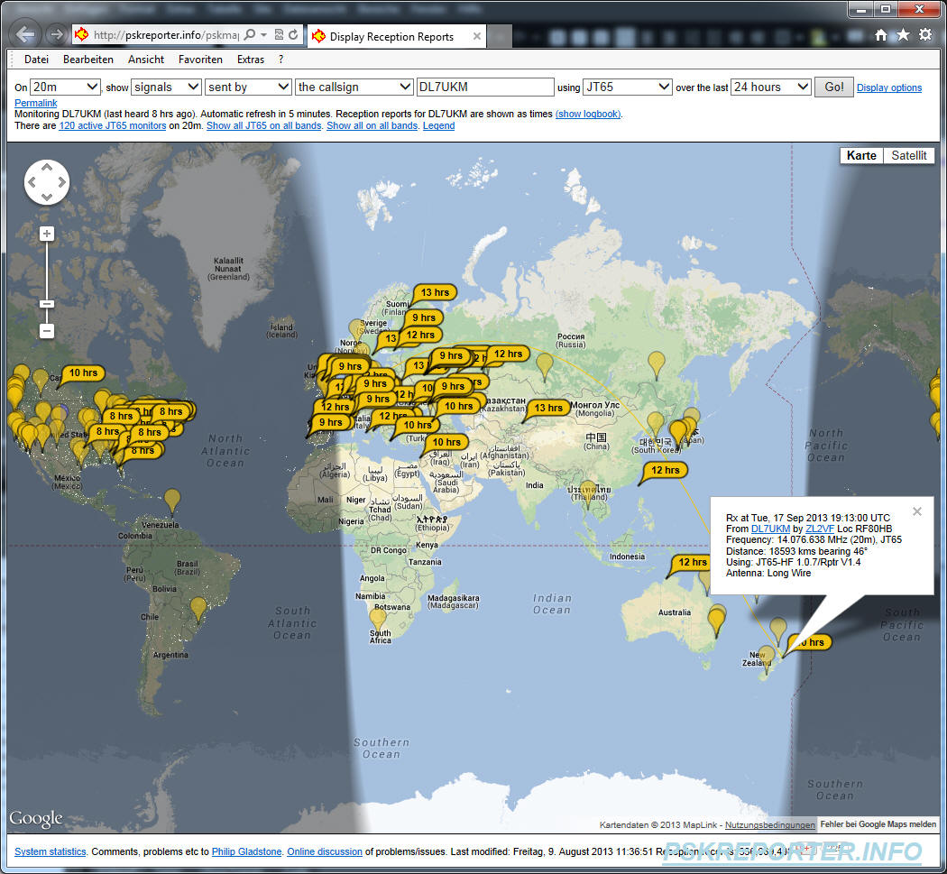Click the browser Forward arrow button
947x874 pixels.
[56, 34]
